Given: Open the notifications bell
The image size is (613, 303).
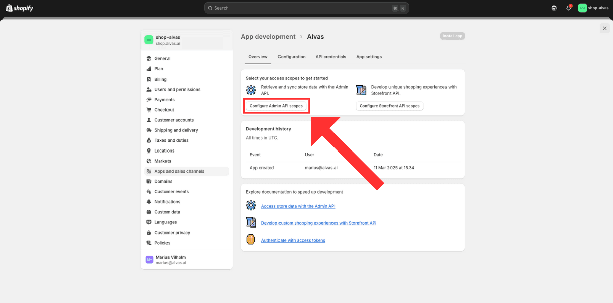Looking at the screenshot, I should [x=568, y=8].
